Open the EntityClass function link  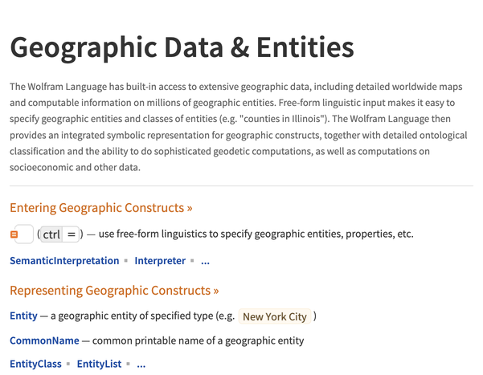tap(35, 365)
